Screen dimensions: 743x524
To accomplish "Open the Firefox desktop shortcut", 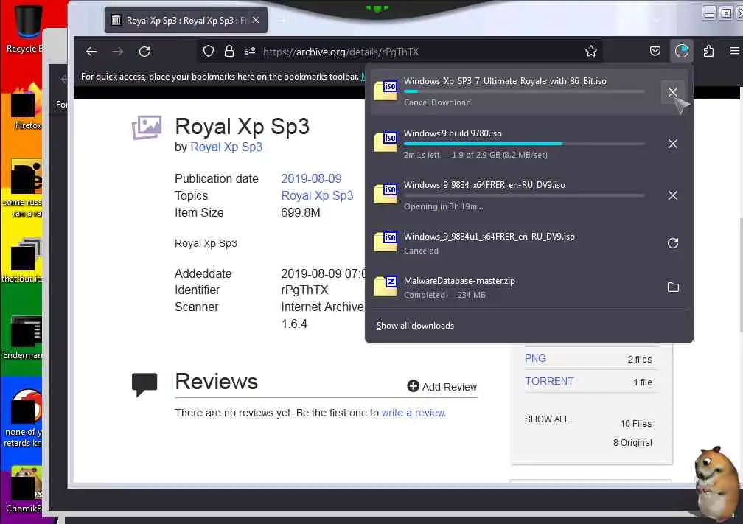I will 27,107.
